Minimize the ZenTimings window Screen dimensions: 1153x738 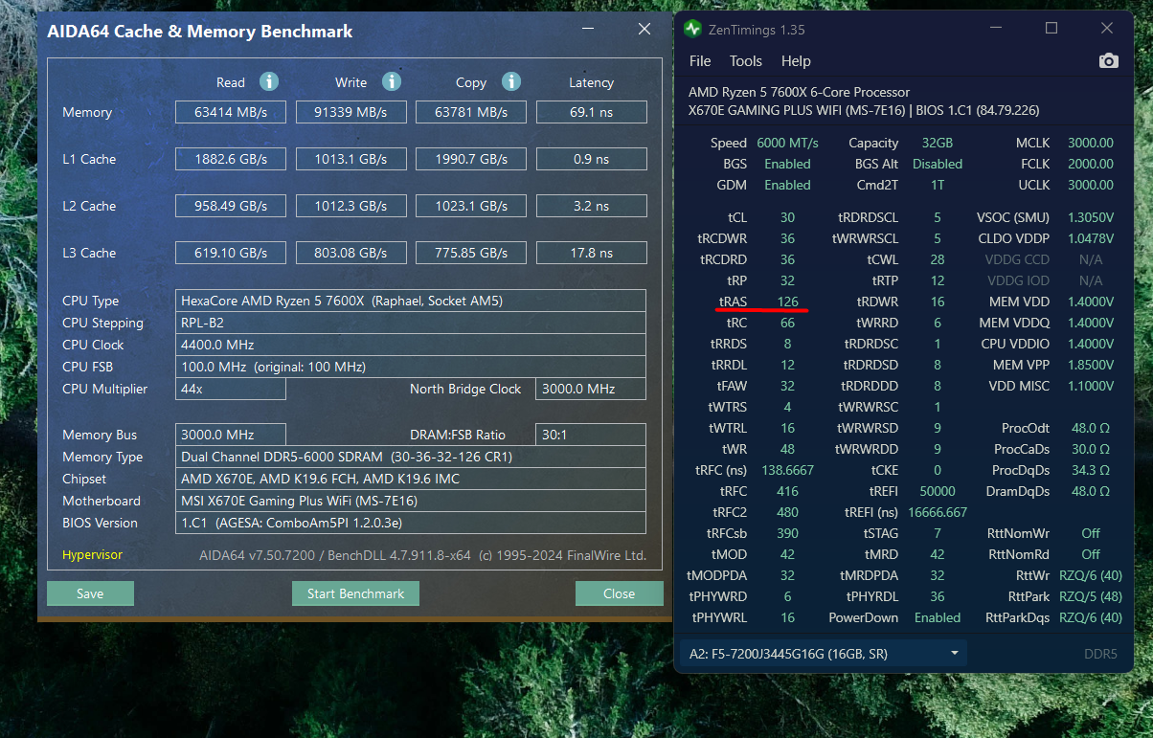(x=996, y=29)
